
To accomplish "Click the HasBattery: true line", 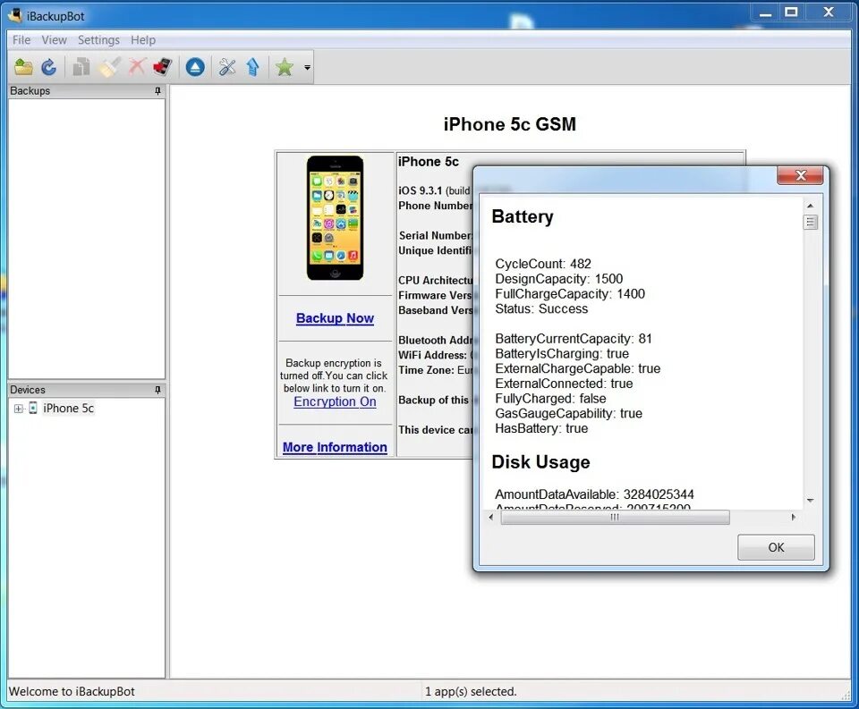I will 541,428.
